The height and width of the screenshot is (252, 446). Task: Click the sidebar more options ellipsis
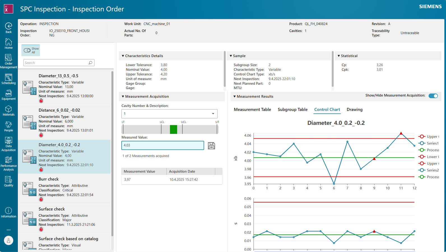(x=9, y=230)
